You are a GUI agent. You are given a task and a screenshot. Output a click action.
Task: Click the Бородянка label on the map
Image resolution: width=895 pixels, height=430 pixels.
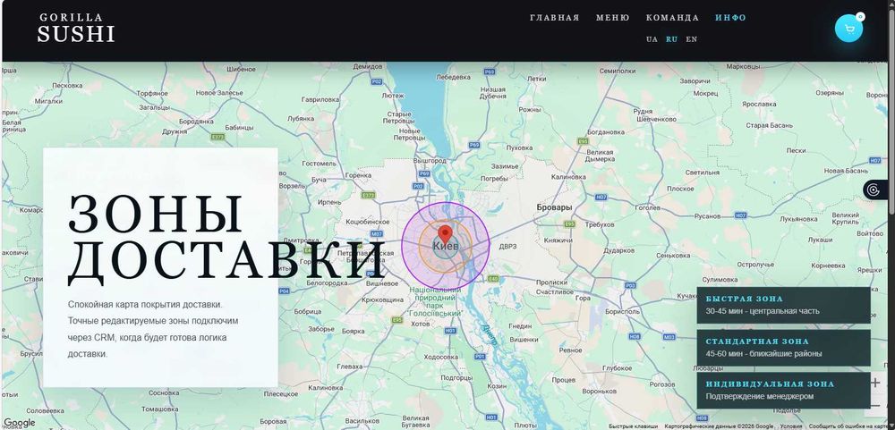196,122
